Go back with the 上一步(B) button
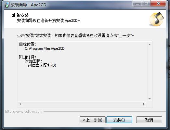170x130 pixels. tap(93, 120)
